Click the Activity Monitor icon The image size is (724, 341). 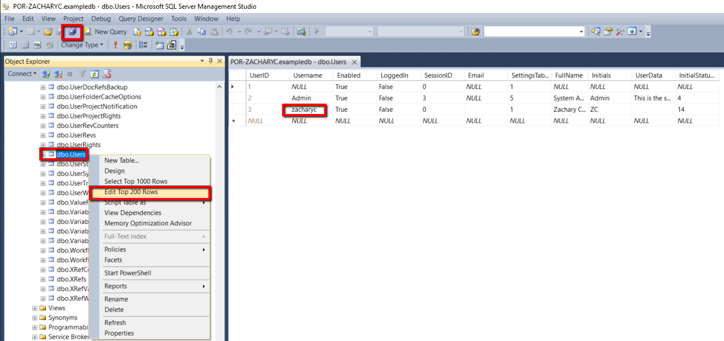[x=301, y=32]
